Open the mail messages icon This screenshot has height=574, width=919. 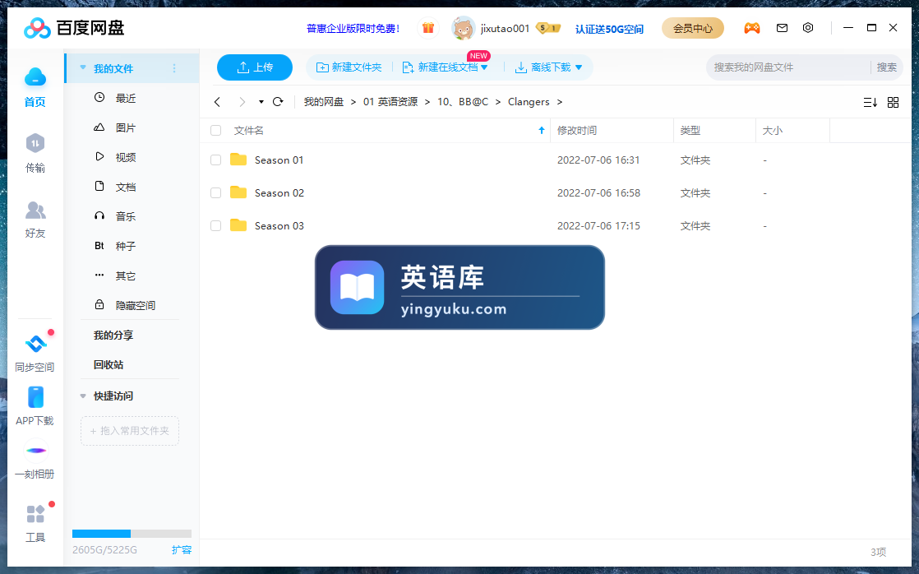click(x=782, y=28)
